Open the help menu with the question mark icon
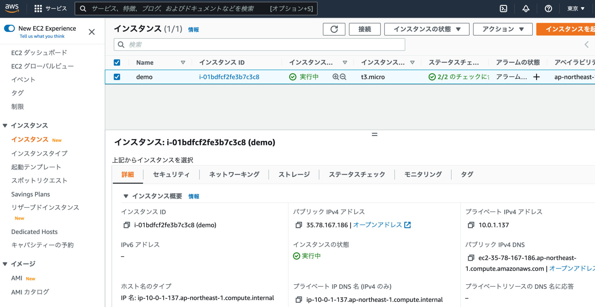 click(548, 8)
